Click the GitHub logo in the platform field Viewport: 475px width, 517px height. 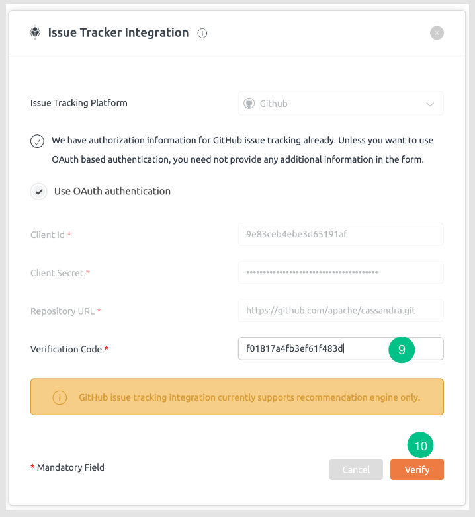coord(249,104)
